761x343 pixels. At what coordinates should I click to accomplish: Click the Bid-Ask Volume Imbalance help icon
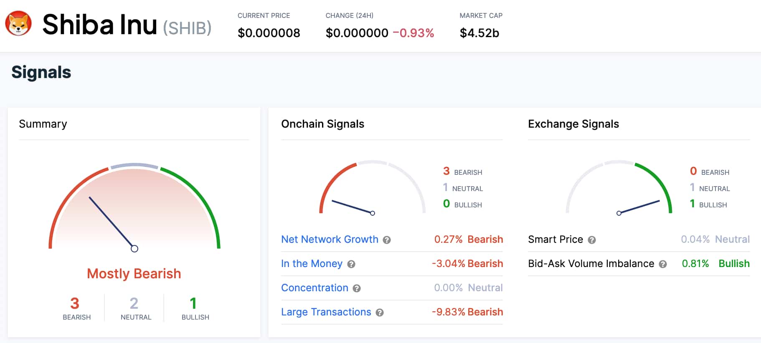click(x=662, y=264)
